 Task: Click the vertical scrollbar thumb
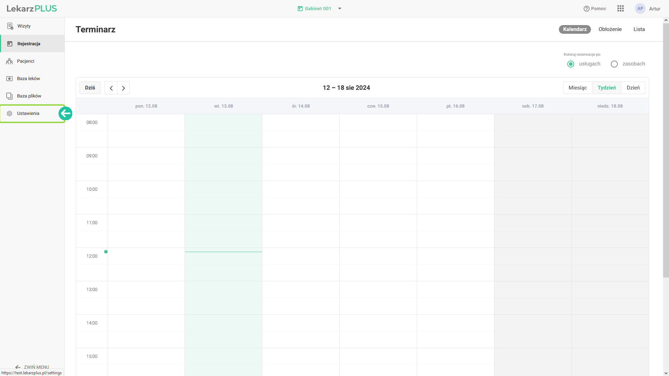666,150
